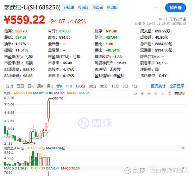Expand the 前复权 adjustment dropdown
195x176 pixels.
180,93
